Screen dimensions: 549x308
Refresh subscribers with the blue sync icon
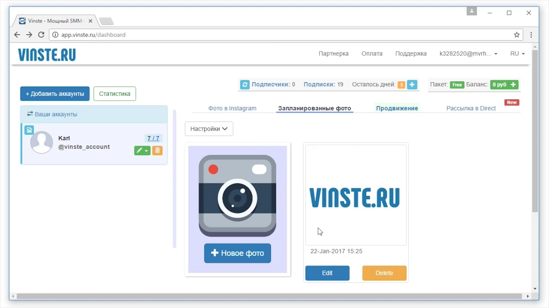tap(244, 85)
